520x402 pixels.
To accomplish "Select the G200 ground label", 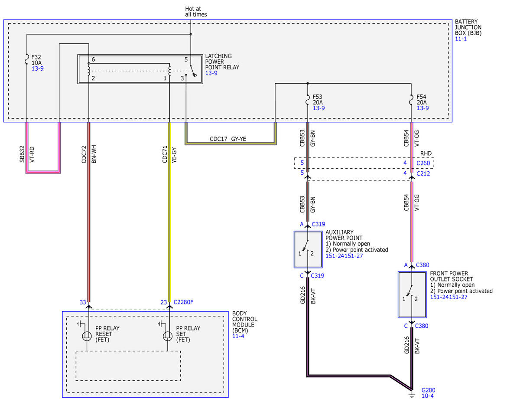I will tap(428, 390).
